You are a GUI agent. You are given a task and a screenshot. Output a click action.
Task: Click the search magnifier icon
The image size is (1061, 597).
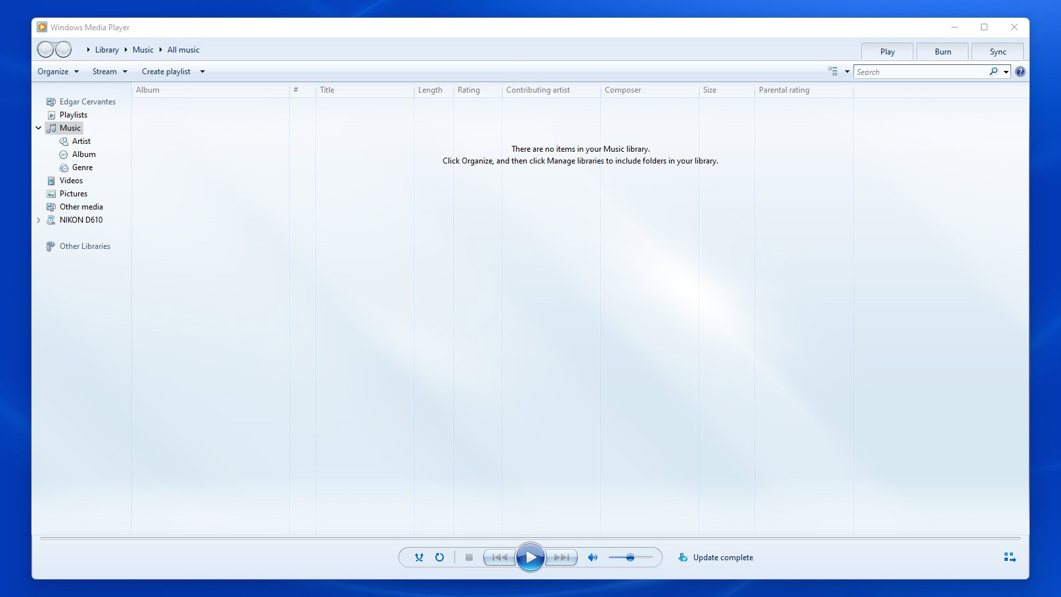993,72
